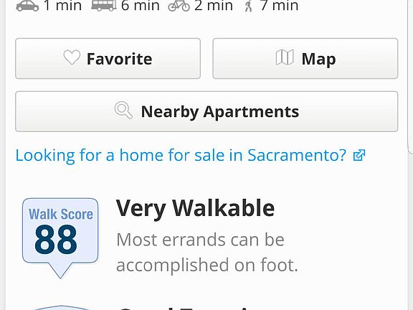Click the bicycle commute time icon

click(x=179, y=6)
